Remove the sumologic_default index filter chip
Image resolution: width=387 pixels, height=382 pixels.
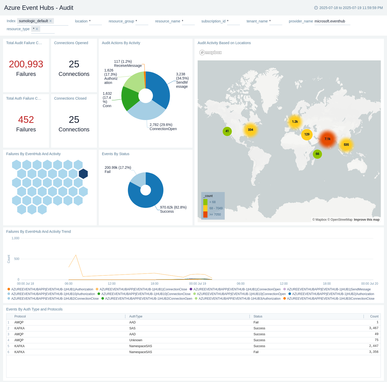click(x=51, y=21)
